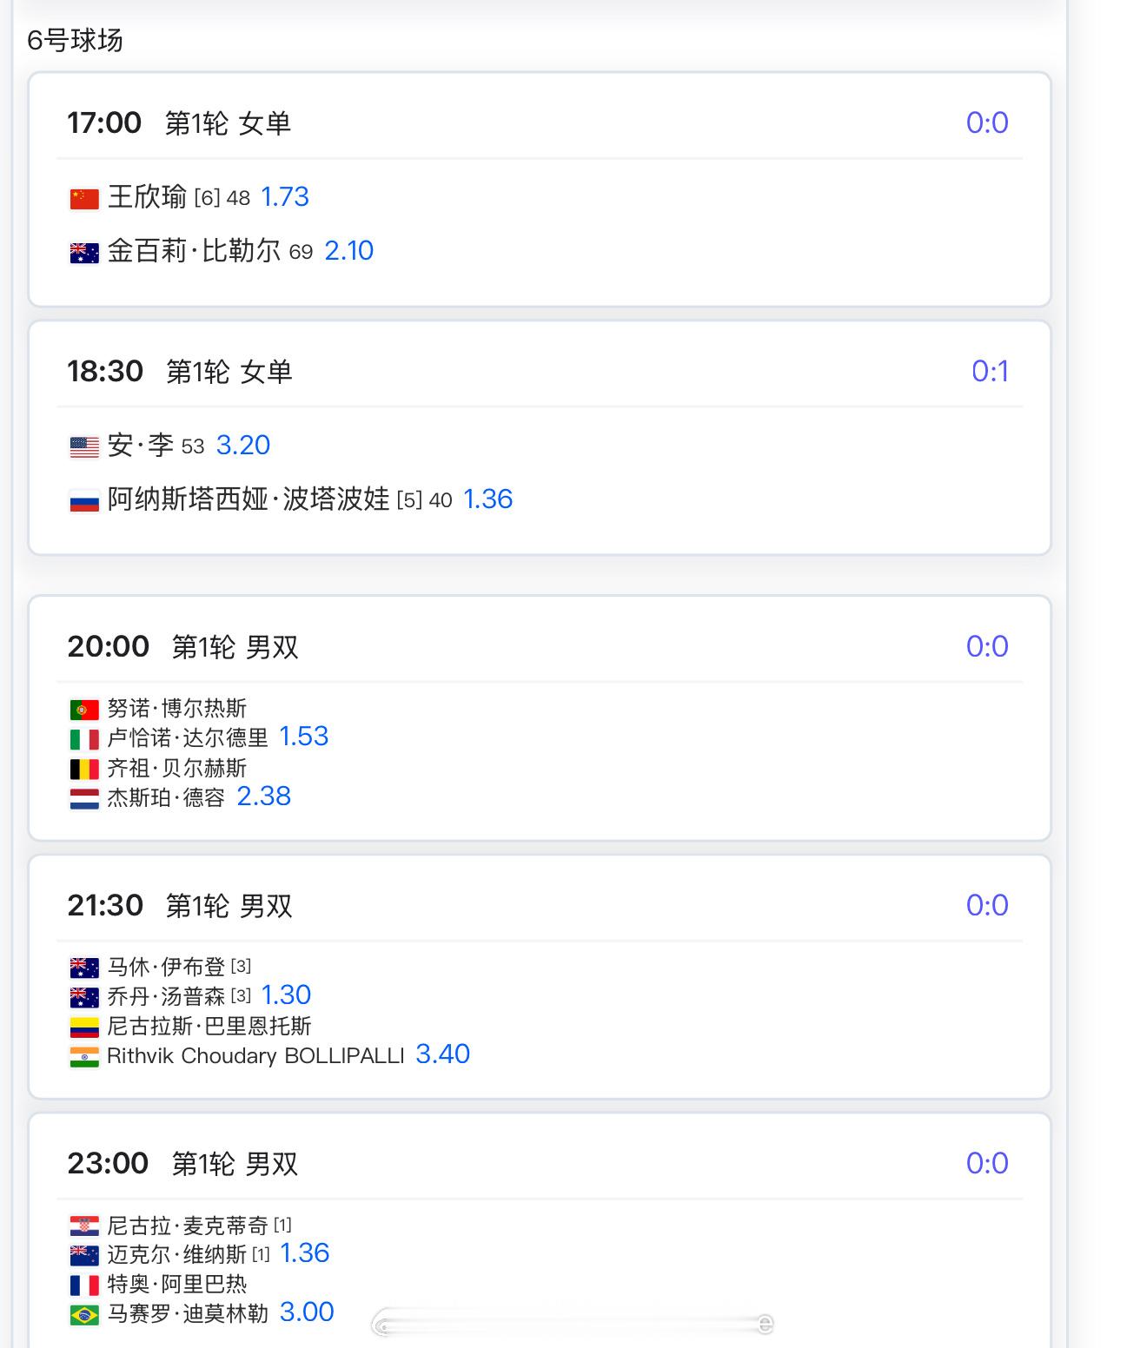Open the 0:1 score of 18:30 match

coord(990,372)
